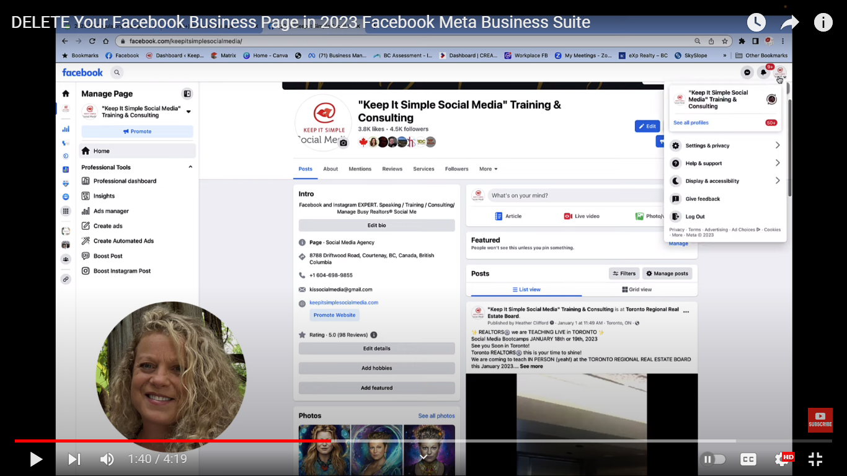Click the camera icon on the profile picture
The height and width of the screenshot is (476, 847).
(343, 143)
